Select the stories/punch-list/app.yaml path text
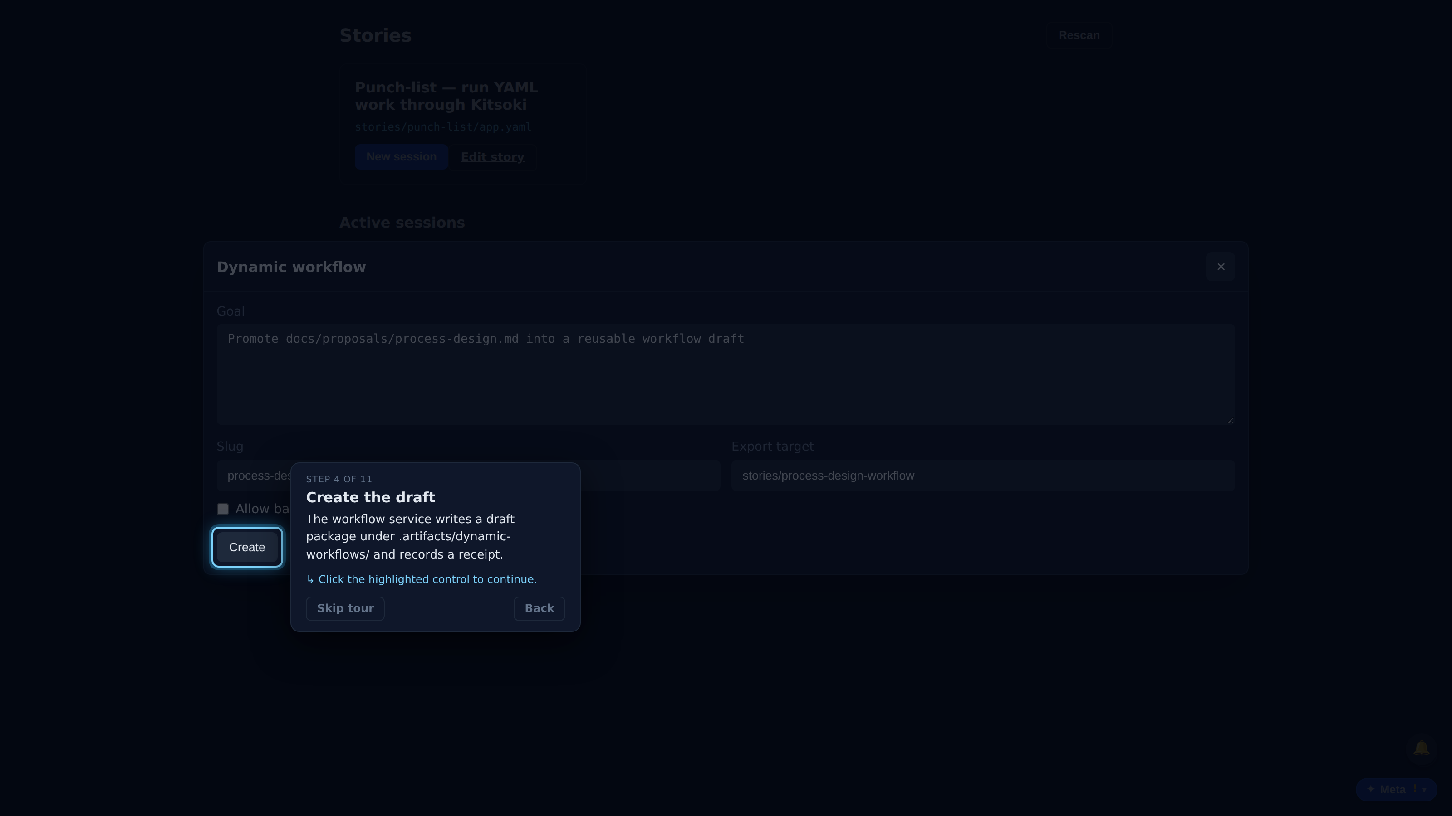The image size is (1452, 816). 443,127
